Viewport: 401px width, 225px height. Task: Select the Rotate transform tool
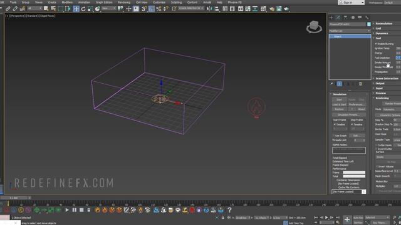83,9
